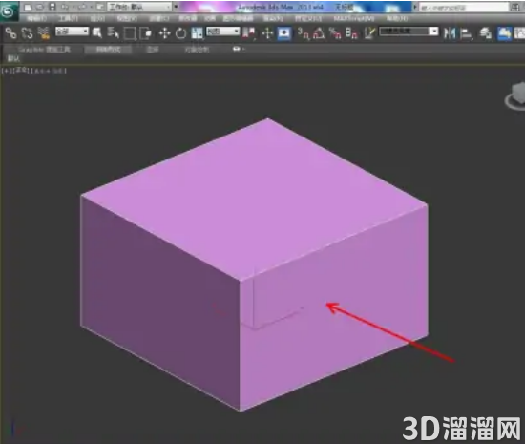525x444 pixels.
Task: Click the ViewCube in the viewport corner
Action: [516, 96]
